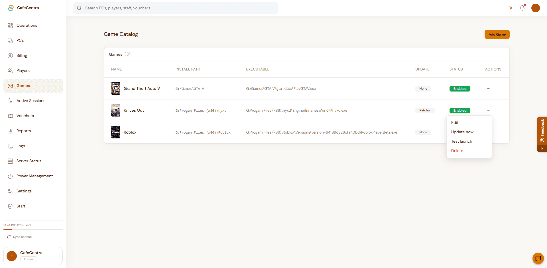The width and height of the screenshot is (547, 268).
Task: Click the search magnifier icon
Action: click(79, 8)
